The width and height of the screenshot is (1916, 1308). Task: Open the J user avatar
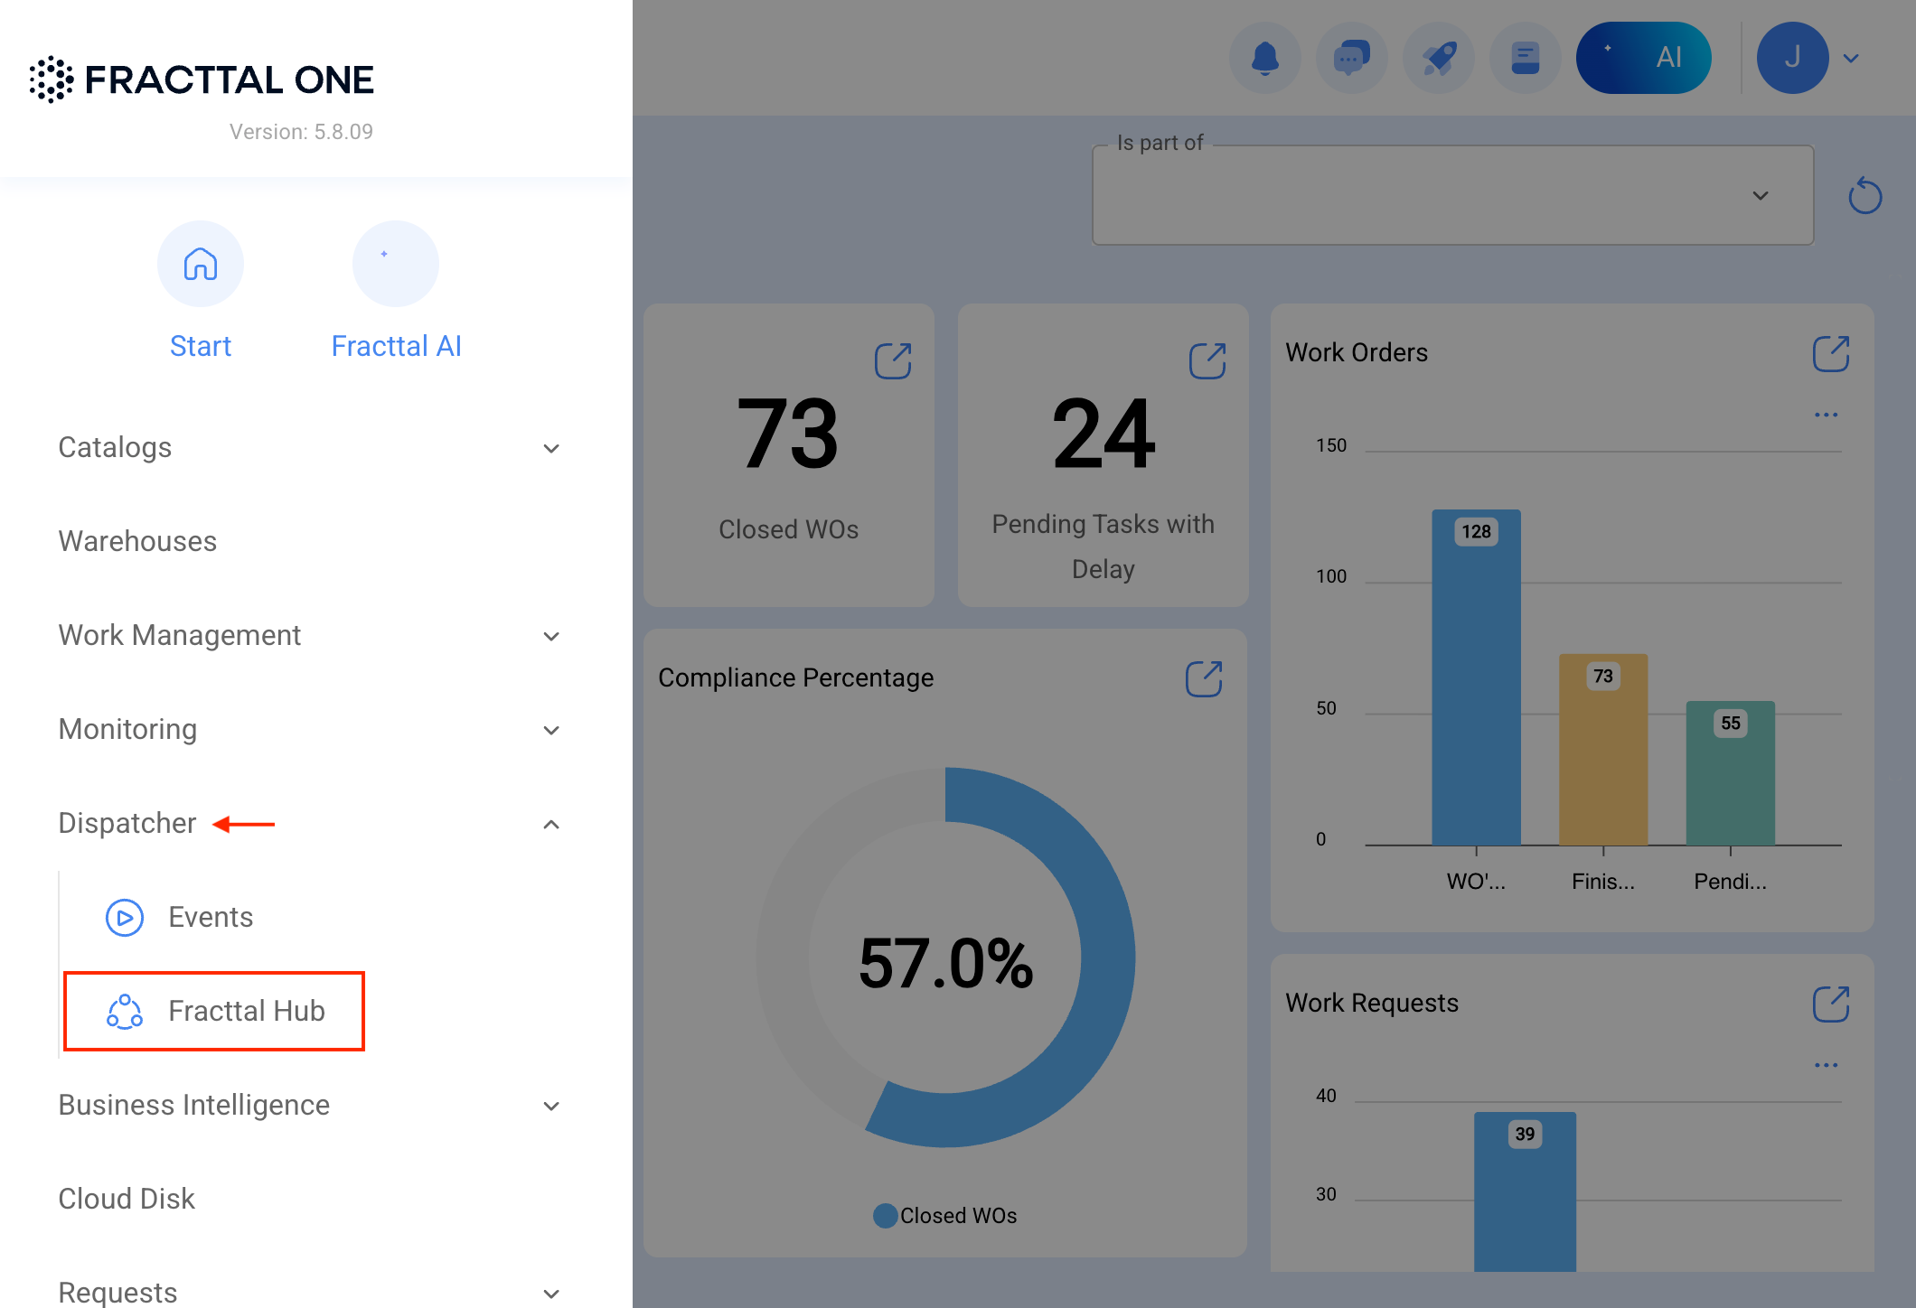pyautogui.click(x=1793, y=58)
